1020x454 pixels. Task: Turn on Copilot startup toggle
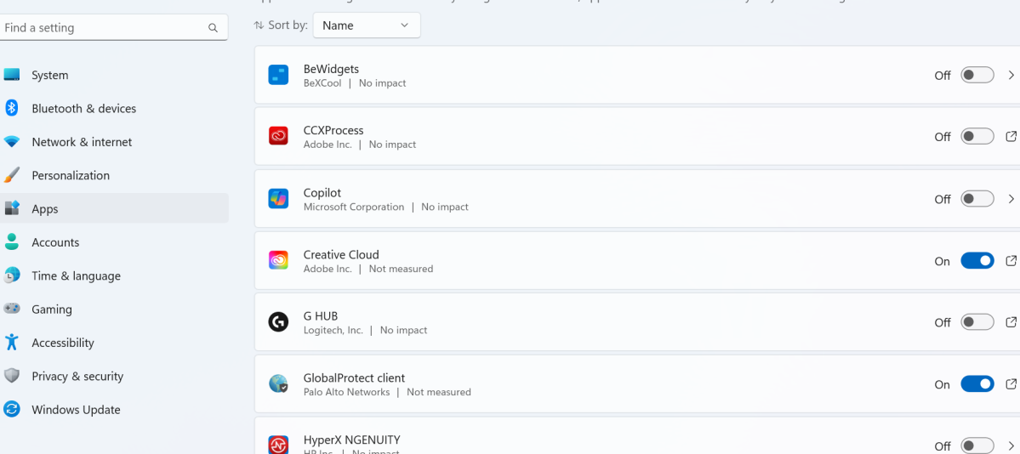tap(977, 198)
